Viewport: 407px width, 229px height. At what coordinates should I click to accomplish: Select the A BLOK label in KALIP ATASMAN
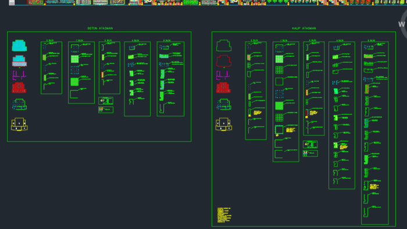pyautogui.click(x=340, y=41)
